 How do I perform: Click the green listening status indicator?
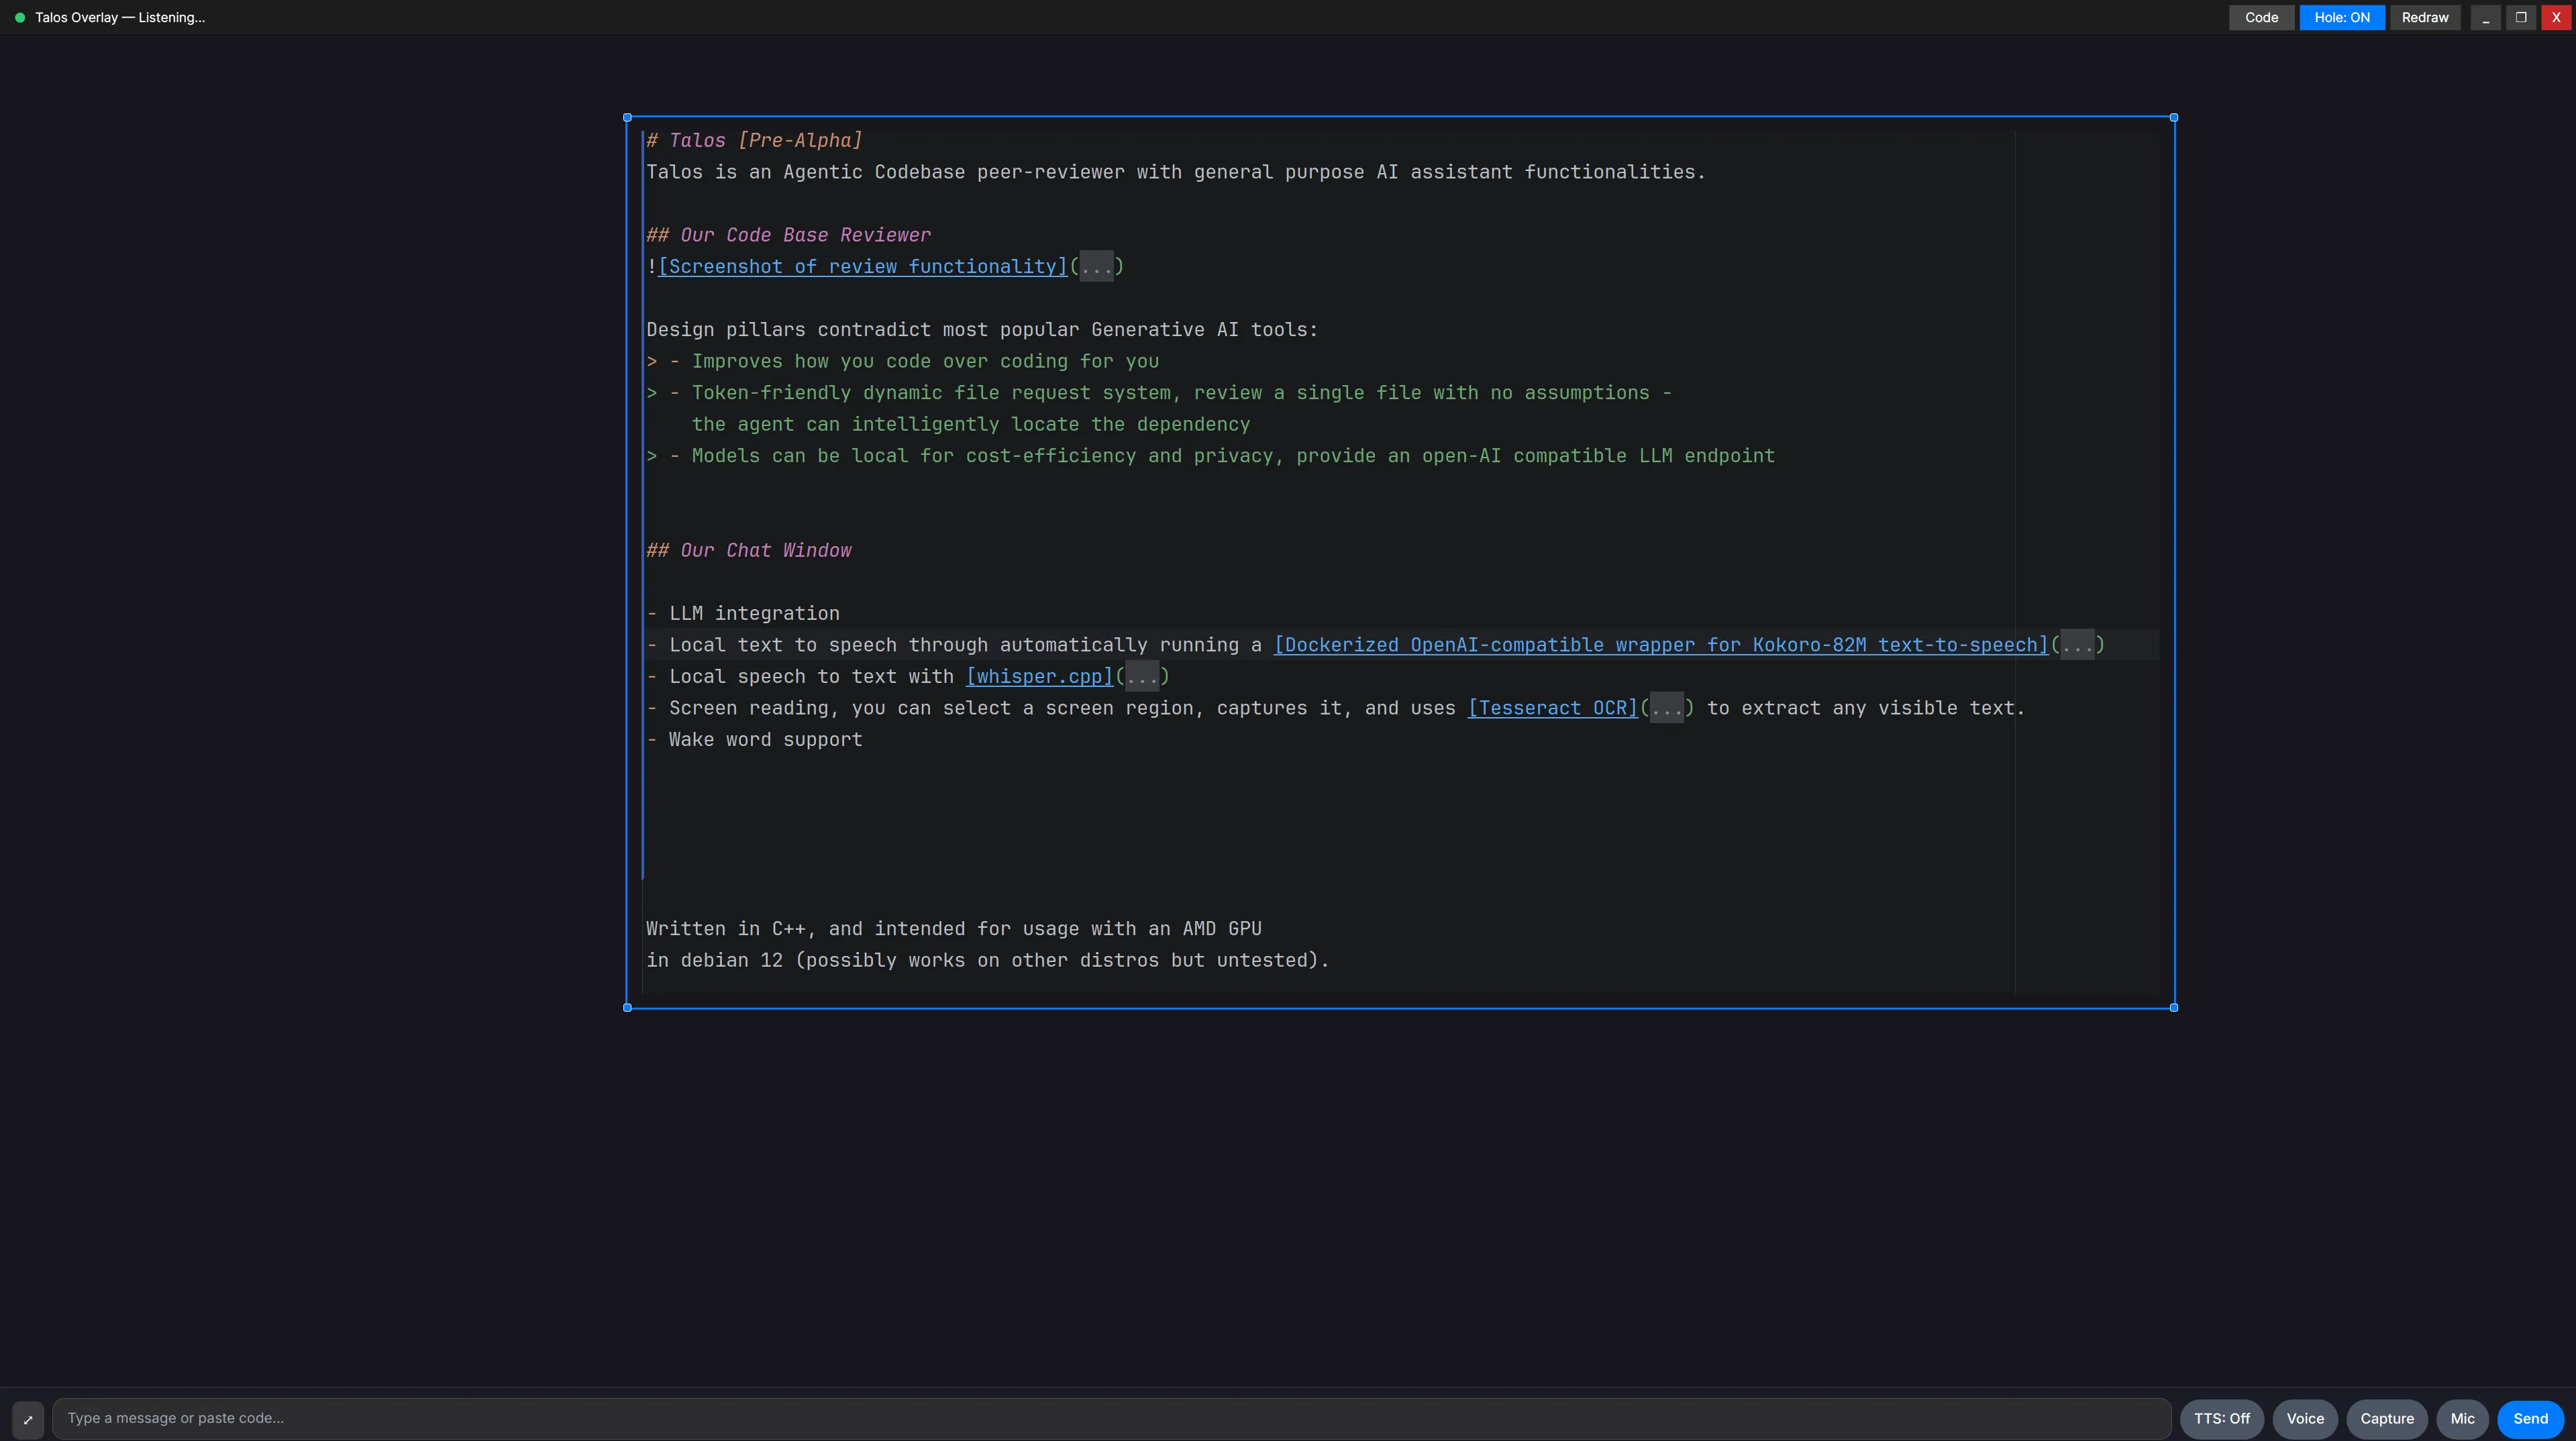click(20, 18)
